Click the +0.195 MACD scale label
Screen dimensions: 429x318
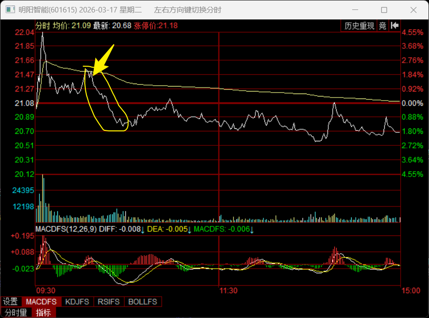pyautogui.click(x=23, y=236)
